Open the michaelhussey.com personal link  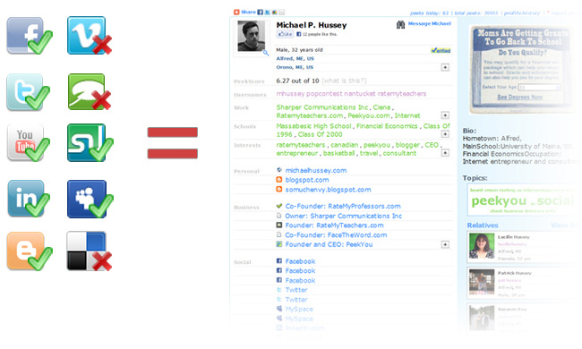315,171
